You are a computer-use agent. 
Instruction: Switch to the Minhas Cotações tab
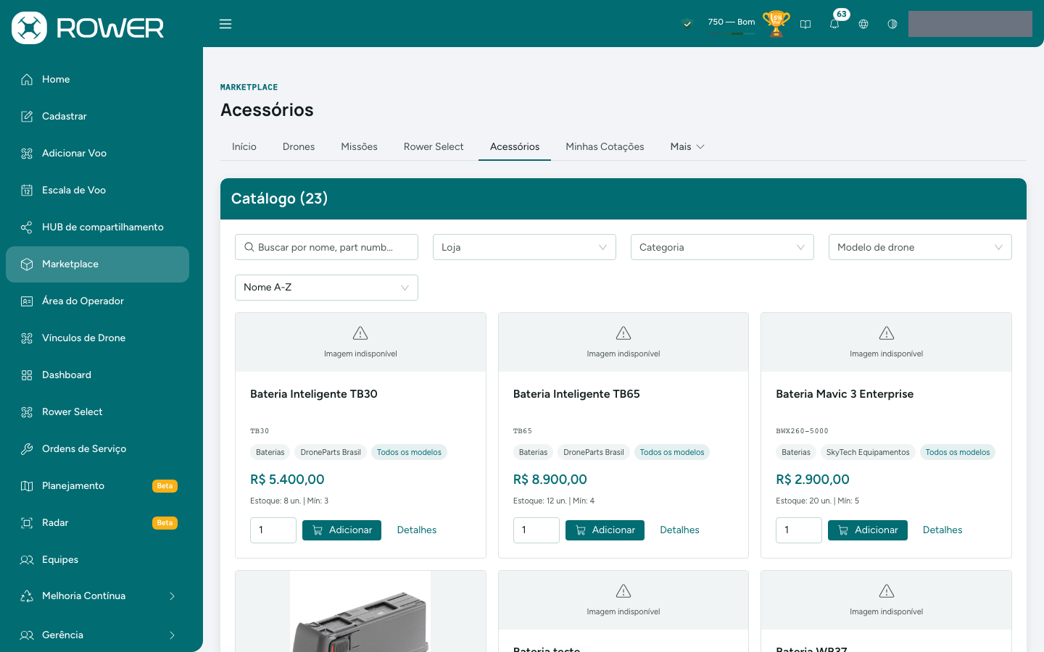605,146
